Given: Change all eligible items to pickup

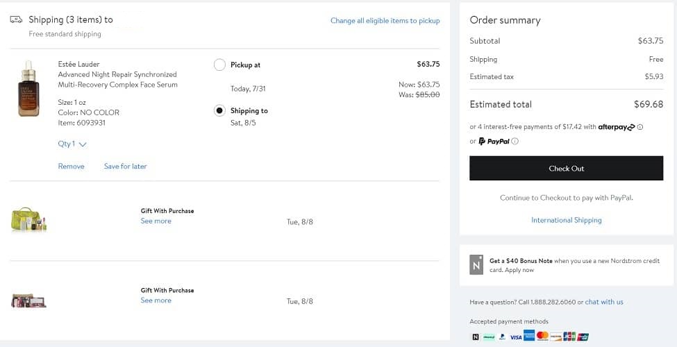Looking at the screenshot, I should coord(385,21).
